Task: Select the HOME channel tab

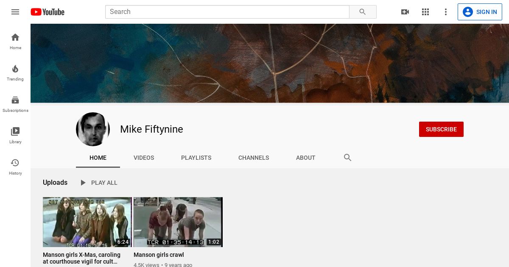Action: (98, 158)
